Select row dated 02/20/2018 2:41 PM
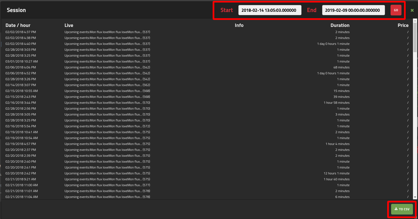418x219 pixels. pos(207,167)
